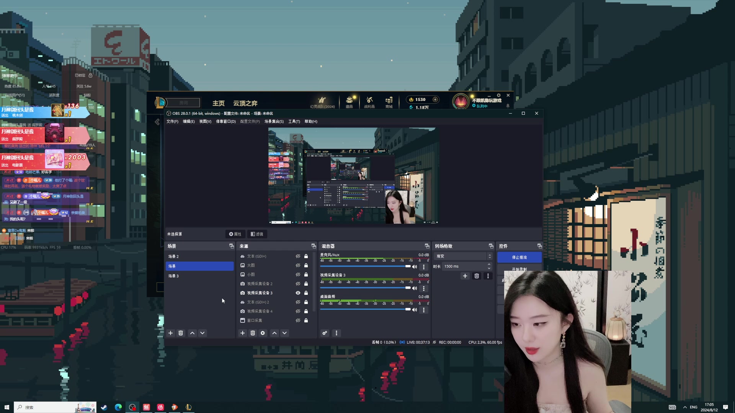This screenshot has height=413, width=735.
Task: Open the 混音器 panel bottom three-dot menu
Action: [x=336, y=333]
